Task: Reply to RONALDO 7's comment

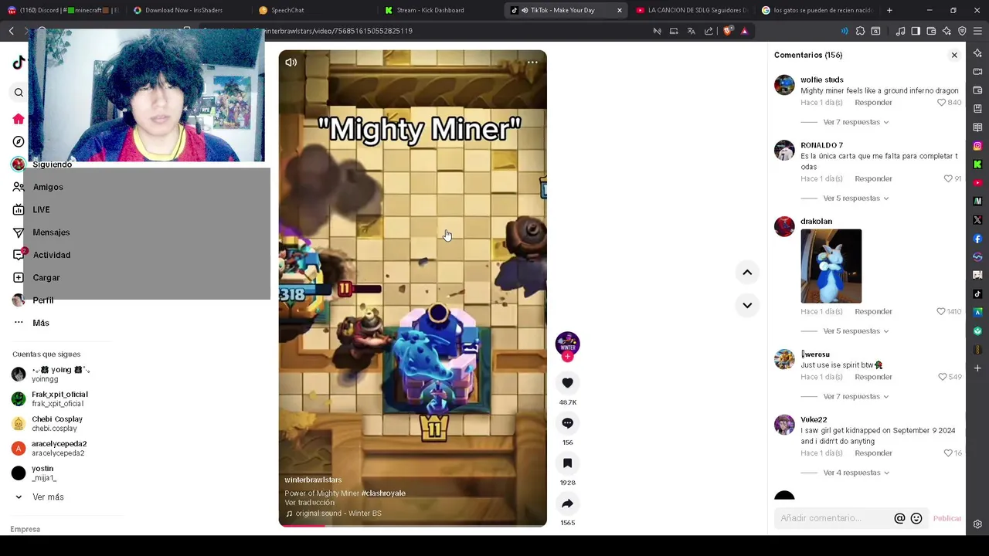Action: click(873, 179)
